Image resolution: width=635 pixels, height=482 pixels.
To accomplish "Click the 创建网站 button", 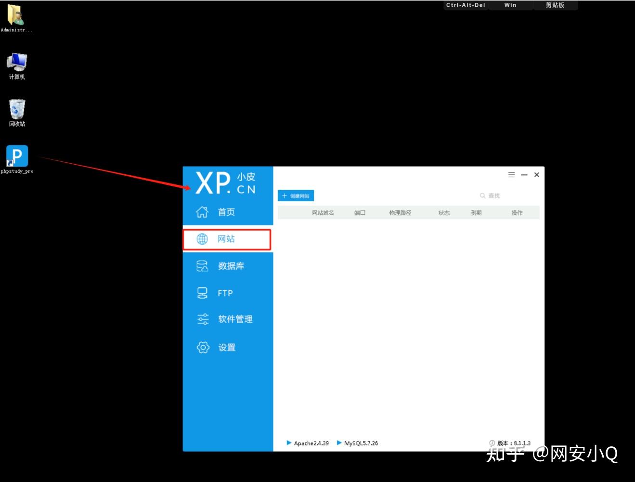I will click(296, 195).
